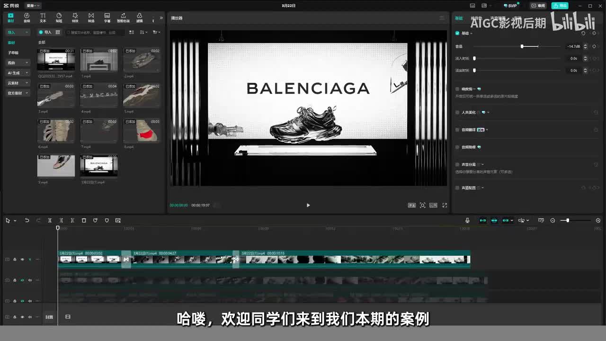Split the clip at the playhead
The width and height of the screenshot is (606, 341).
click(50, 220)
